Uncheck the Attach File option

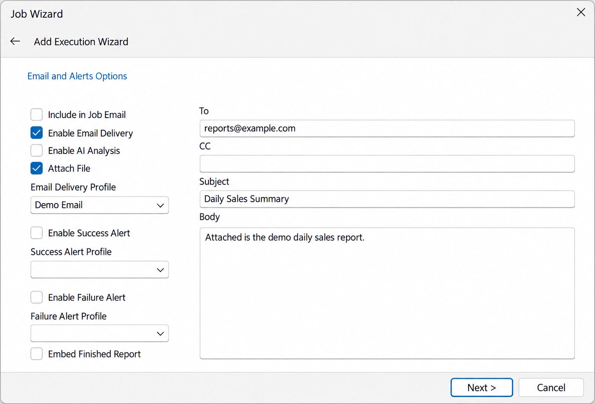[x=37, y=168]
